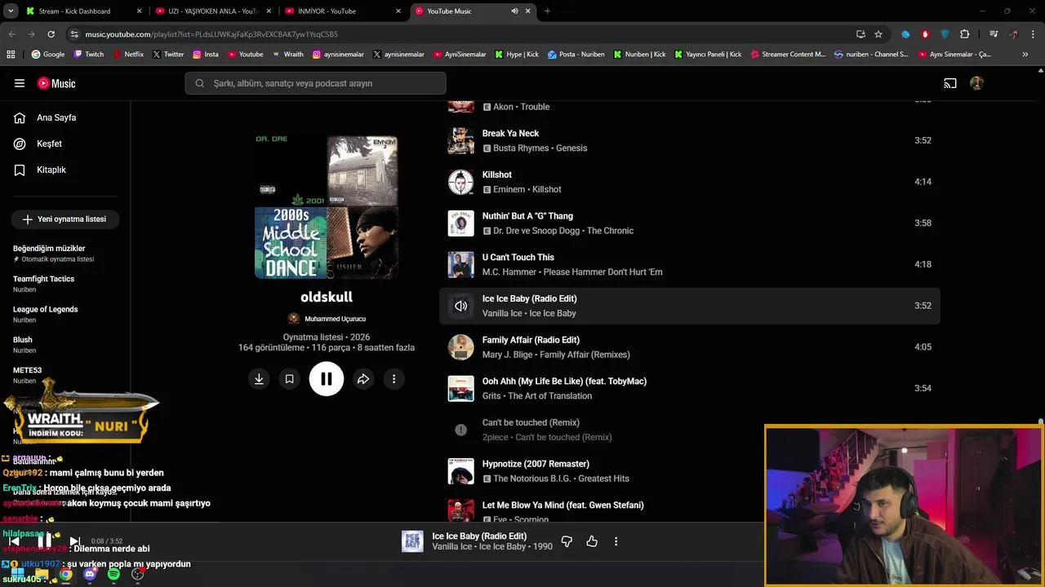Viewport: 1045px width, 587px height.
Task: Open now-playing song options menu
Action: pyautogui.click(x=616, y=541)
